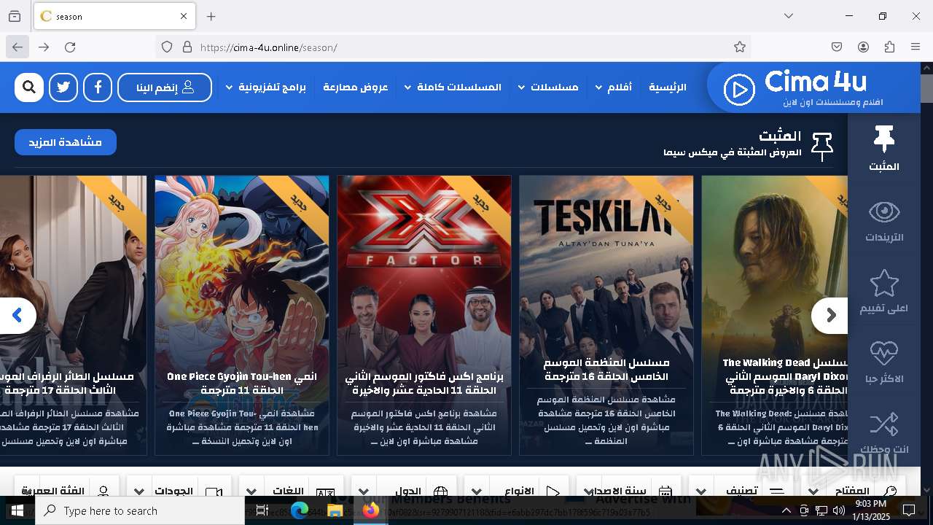
Task: Expand the المسلسلات كاملة menu dropdown
Action: tap(453, 87)
